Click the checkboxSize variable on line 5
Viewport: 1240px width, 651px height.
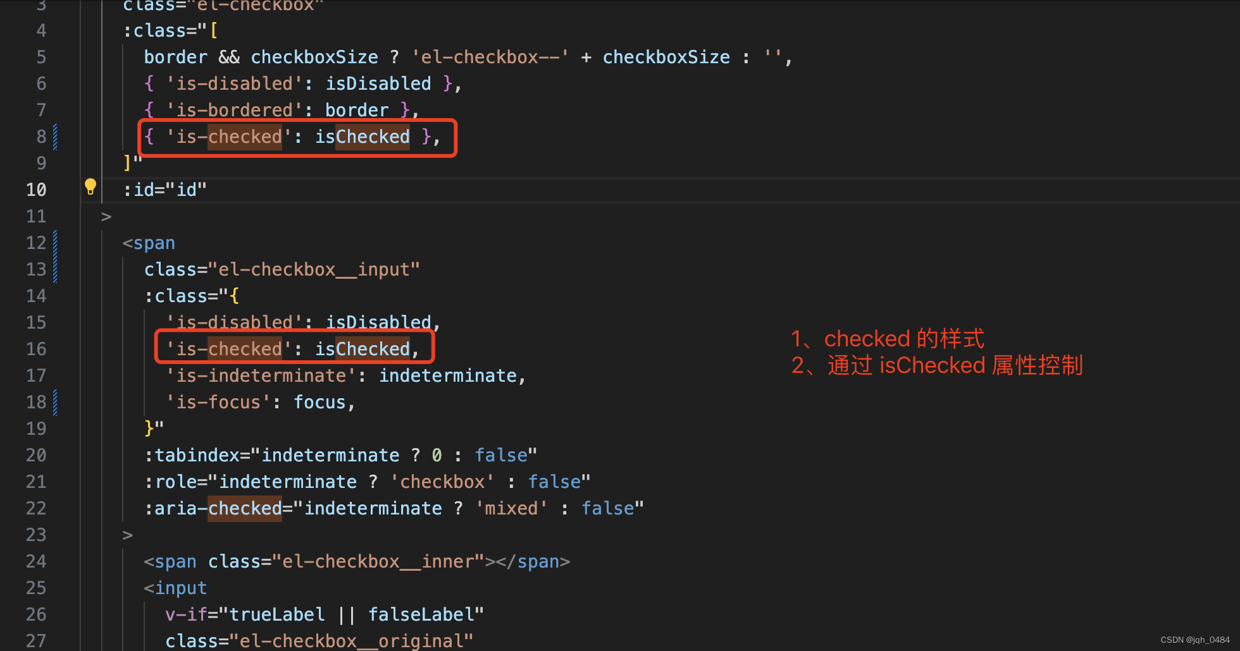[x=314, y=56]
